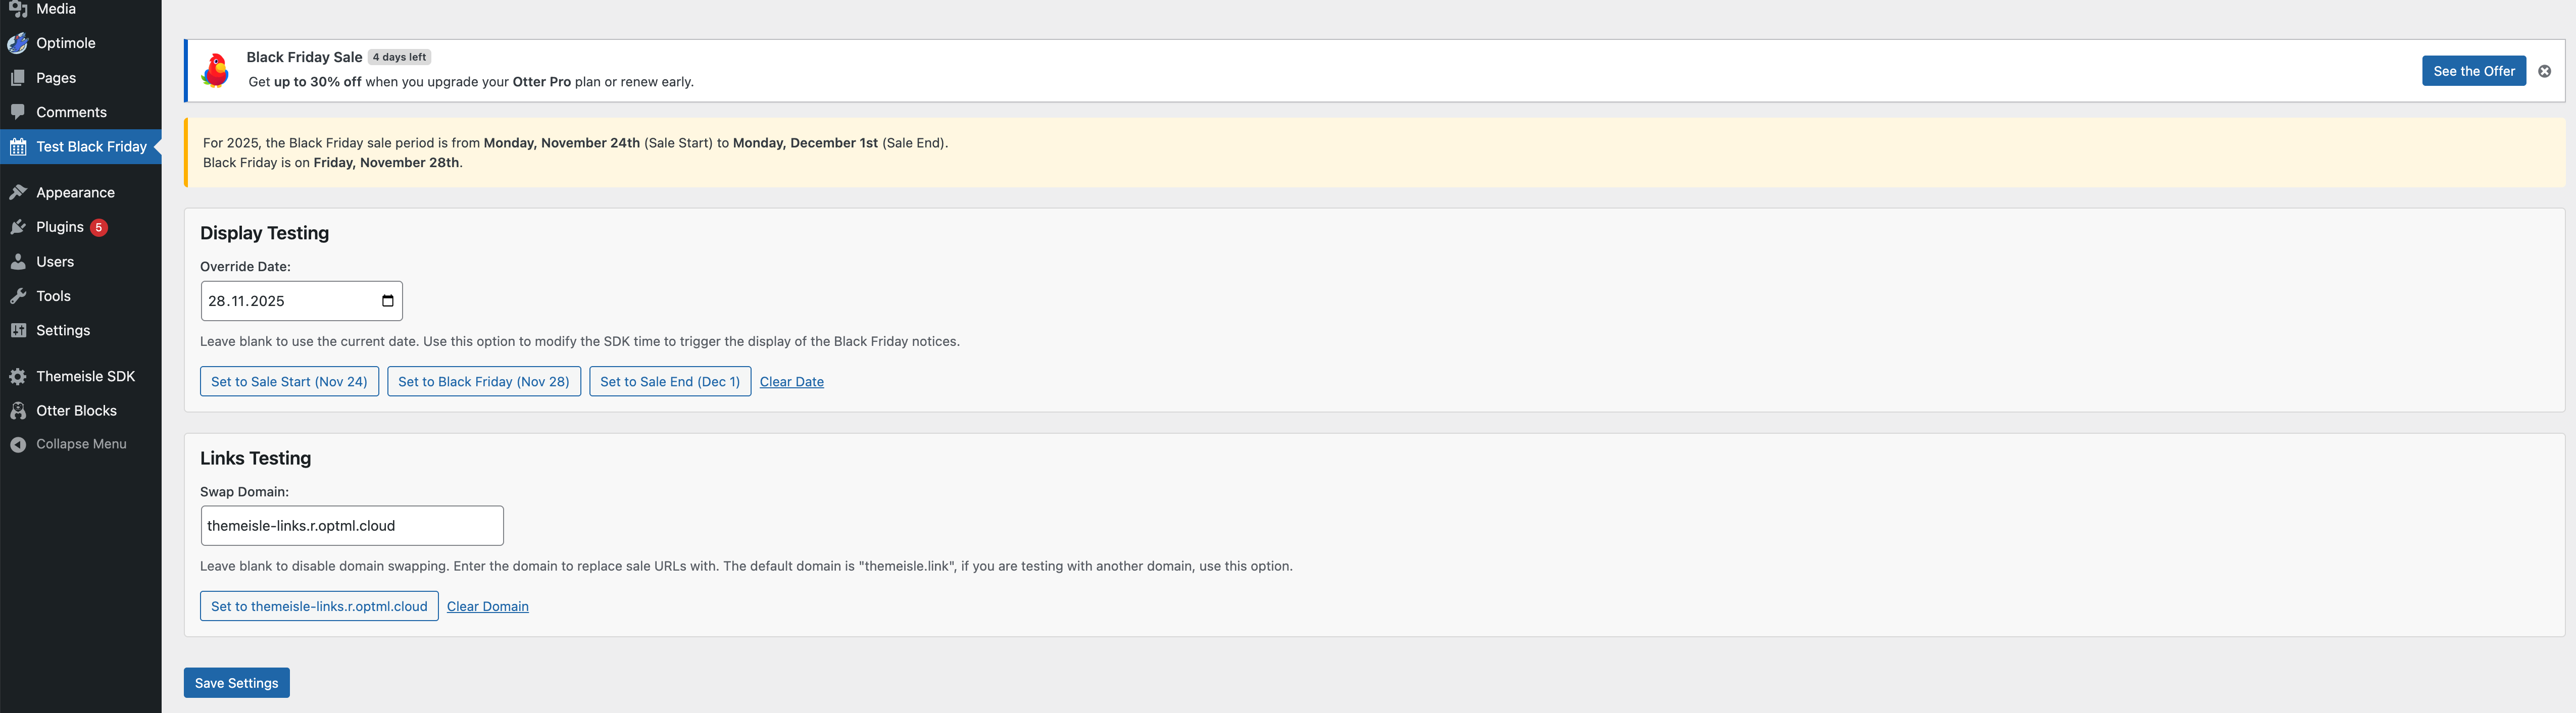Click the Themeisle SDK gear icon

tap(18, 376)
